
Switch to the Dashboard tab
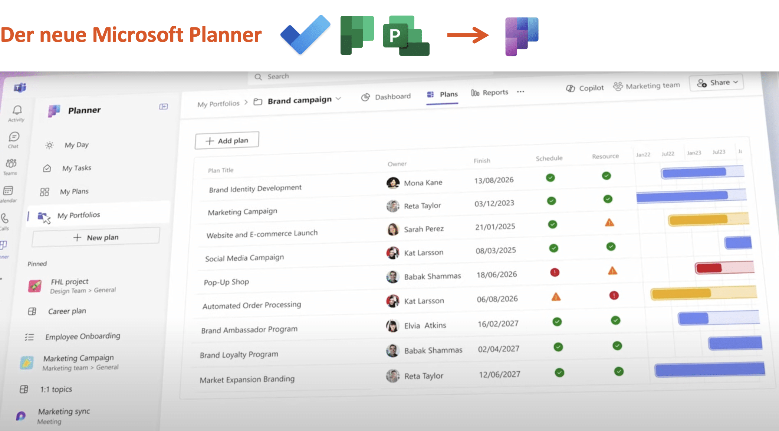(386, 97)
